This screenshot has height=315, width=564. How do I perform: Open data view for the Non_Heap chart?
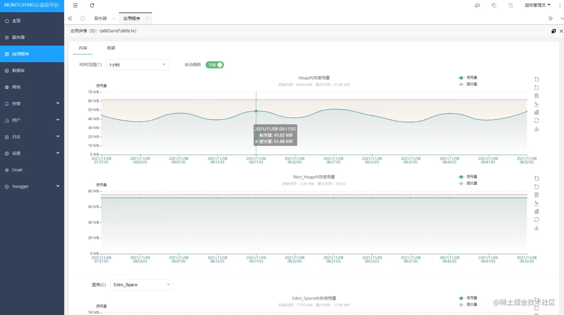(537, 195)
